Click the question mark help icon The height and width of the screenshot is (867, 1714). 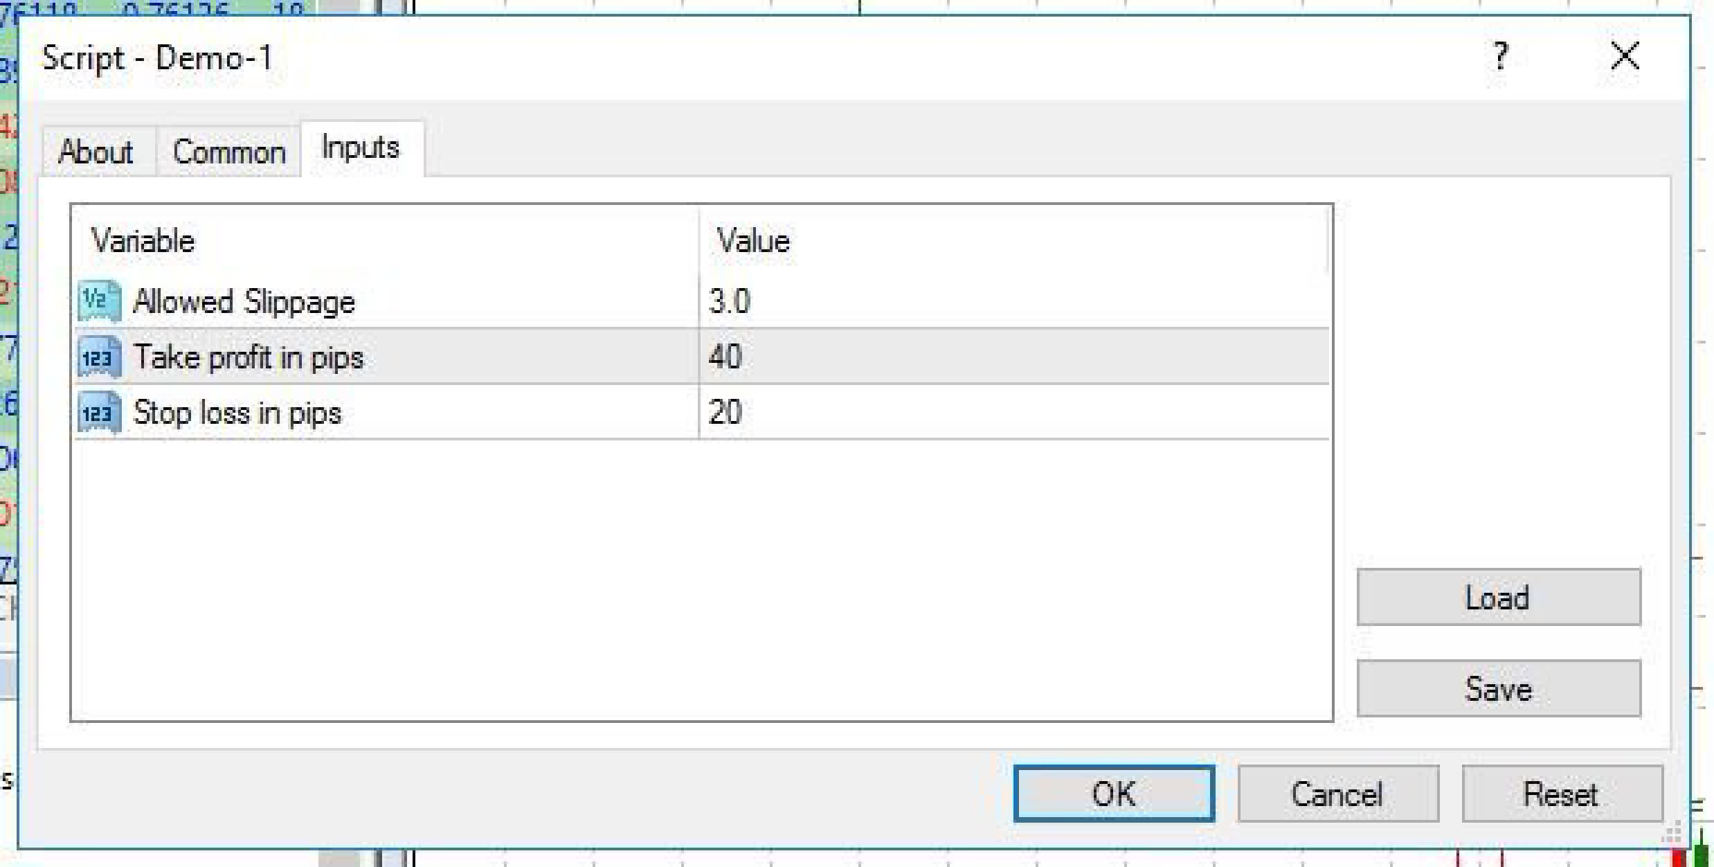point(1500,57)
